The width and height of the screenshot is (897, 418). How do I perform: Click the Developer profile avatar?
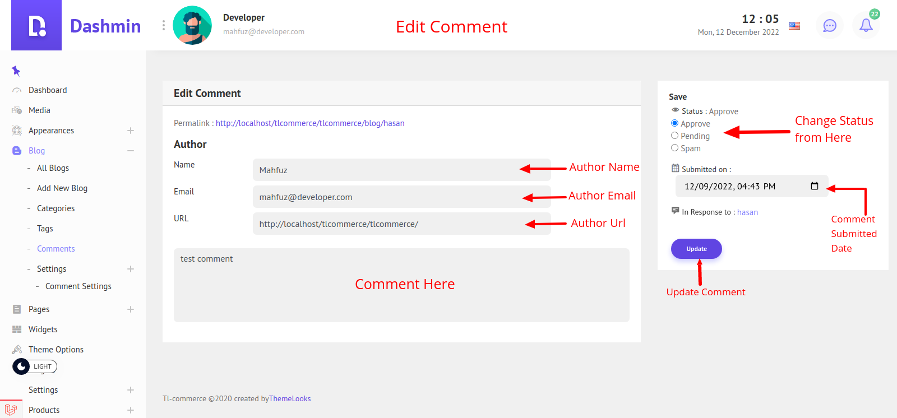coord(192,25)
